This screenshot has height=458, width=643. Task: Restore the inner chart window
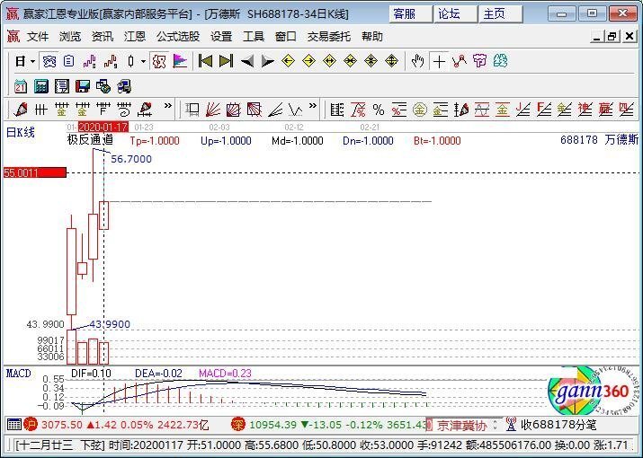click(x=612, y=37)
